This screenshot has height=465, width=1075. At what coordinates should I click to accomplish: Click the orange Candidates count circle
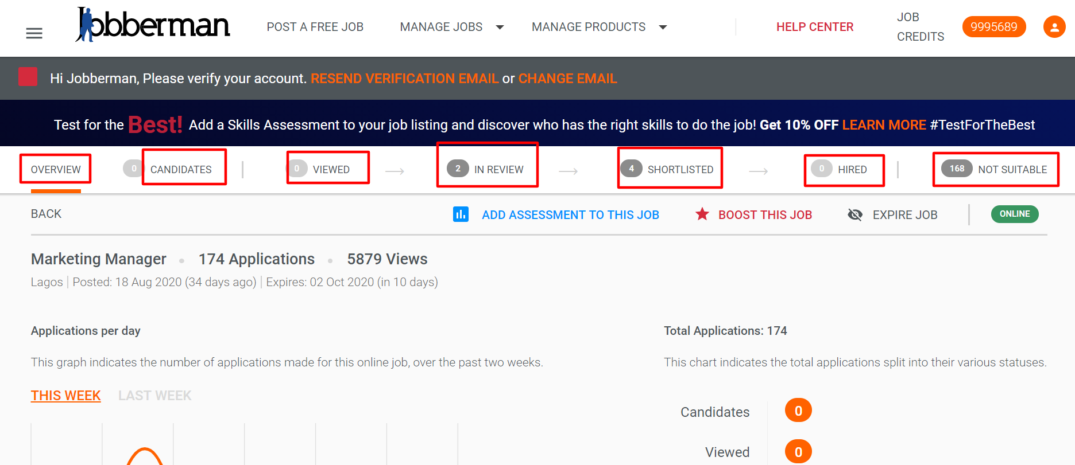[x=798, y=411]
